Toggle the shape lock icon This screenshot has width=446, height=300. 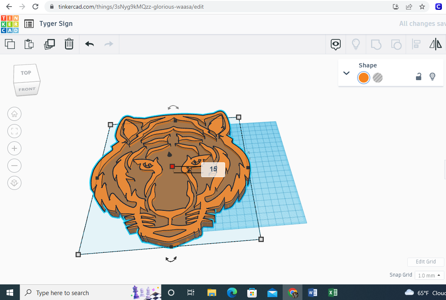(418, 76)
